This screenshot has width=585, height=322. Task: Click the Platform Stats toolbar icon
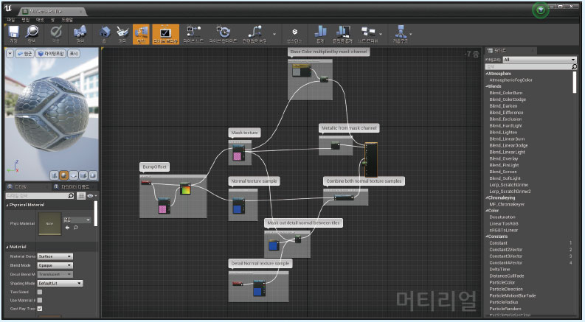(342, 32)
